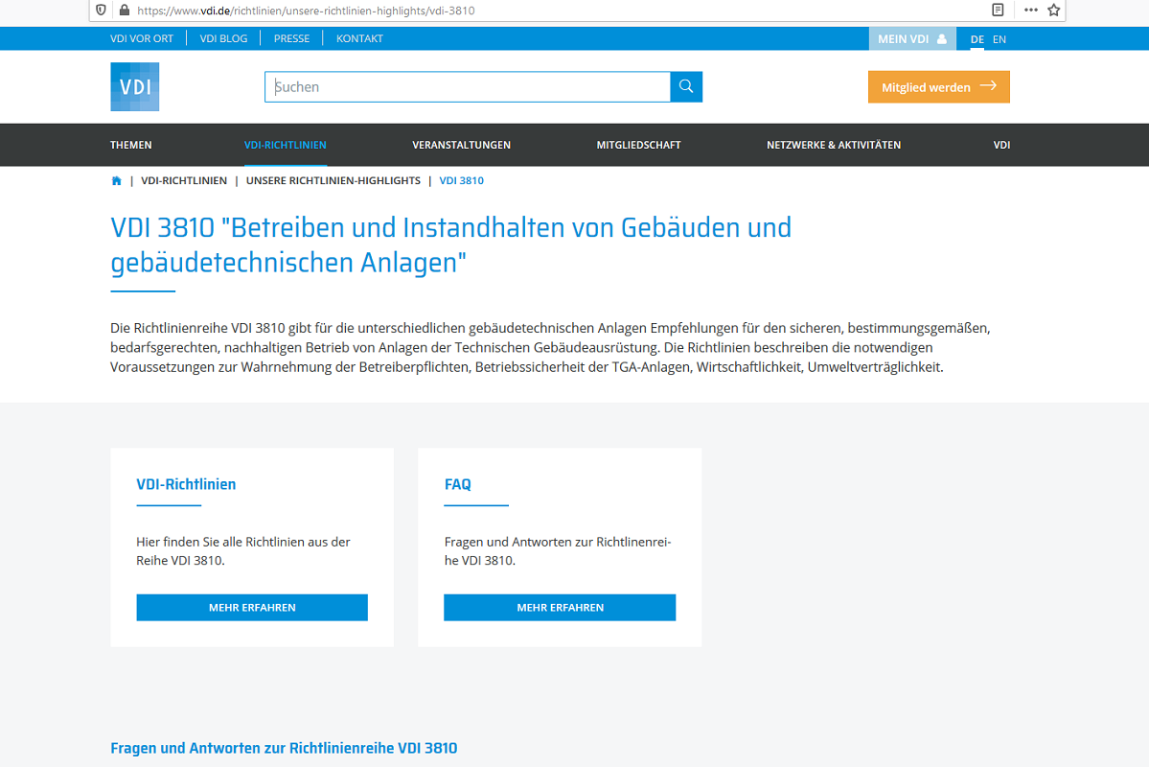Visit the VDI Blog link
Viewport: 1149px width, 767px height.
click(x=223, y=39)
